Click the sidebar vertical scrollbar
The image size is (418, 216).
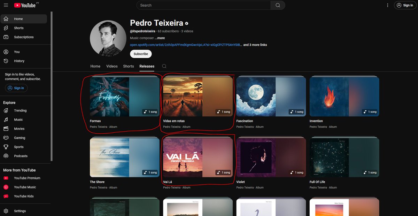point(52,87)
